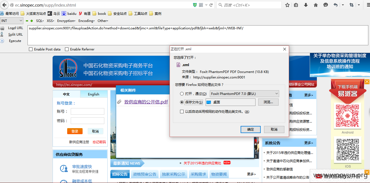
Task: Expand the Other menu in HackBar
Action: tap(103, 21)
